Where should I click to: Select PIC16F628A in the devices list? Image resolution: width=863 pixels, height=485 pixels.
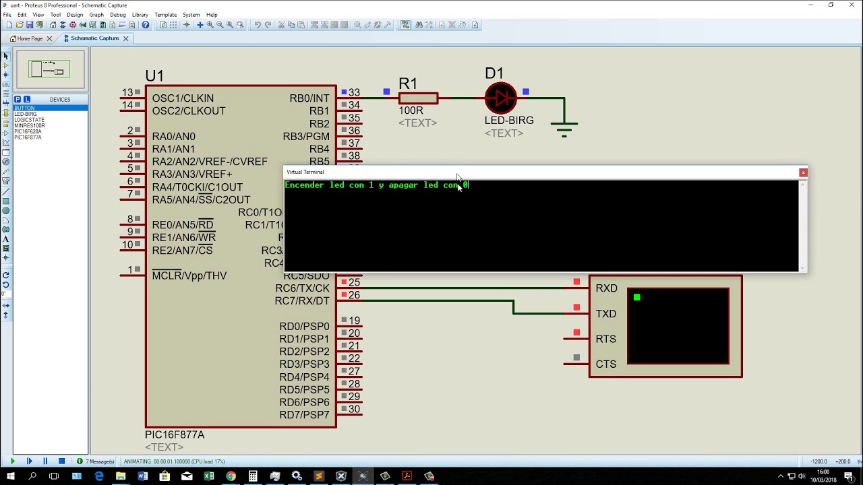point(51,131)
